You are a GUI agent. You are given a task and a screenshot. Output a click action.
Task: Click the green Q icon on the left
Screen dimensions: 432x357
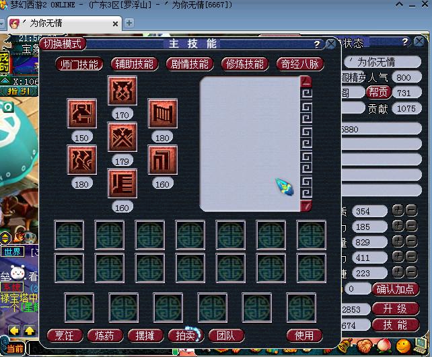[8, 107]
